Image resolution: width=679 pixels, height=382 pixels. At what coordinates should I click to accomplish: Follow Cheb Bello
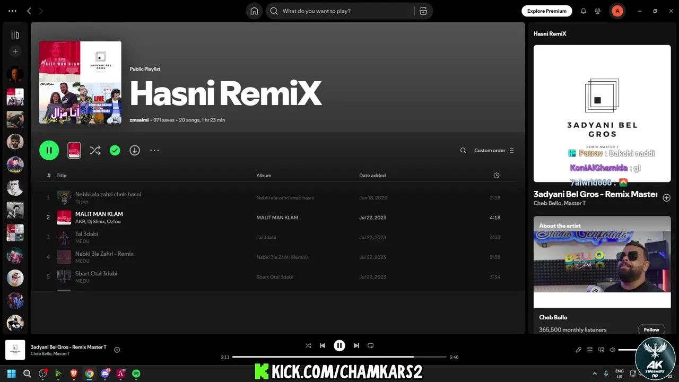pos(651,329)
